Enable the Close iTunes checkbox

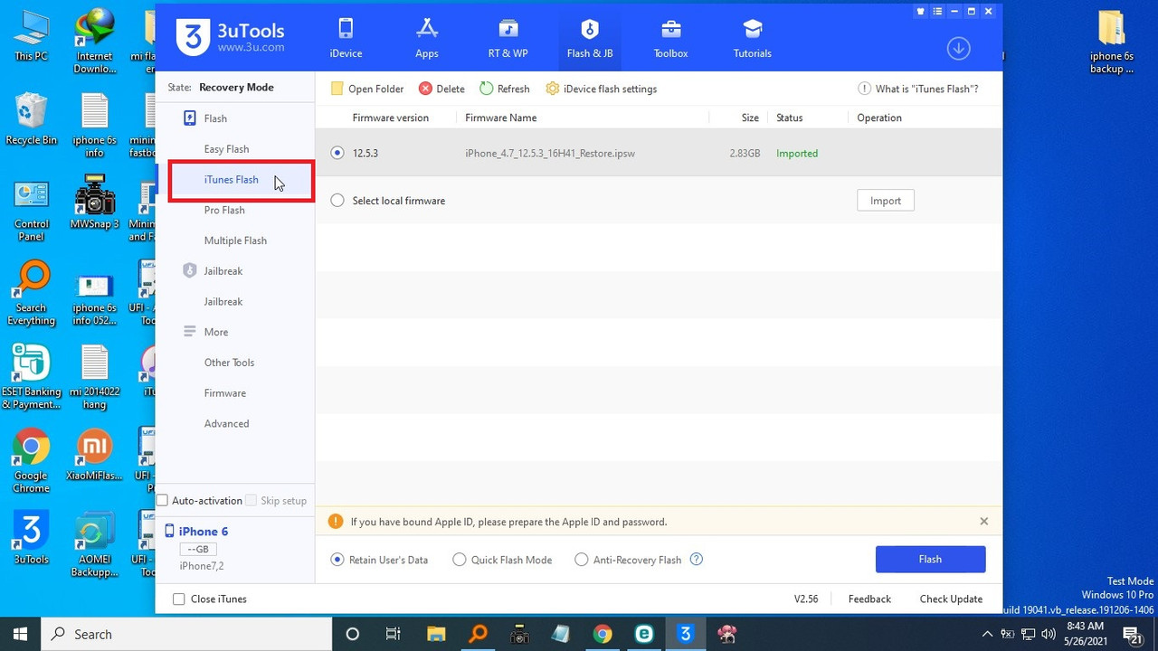[179, 599]
